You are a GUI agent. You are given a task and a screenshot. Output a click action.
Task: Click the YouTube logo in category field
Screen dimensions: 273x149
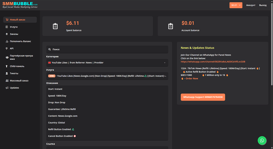[x=49, y=63]
